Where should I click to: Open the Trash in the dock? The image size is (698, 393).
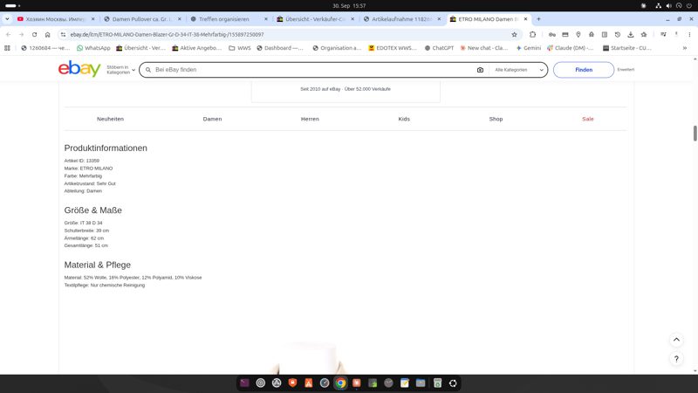click(x=437, y=383)
